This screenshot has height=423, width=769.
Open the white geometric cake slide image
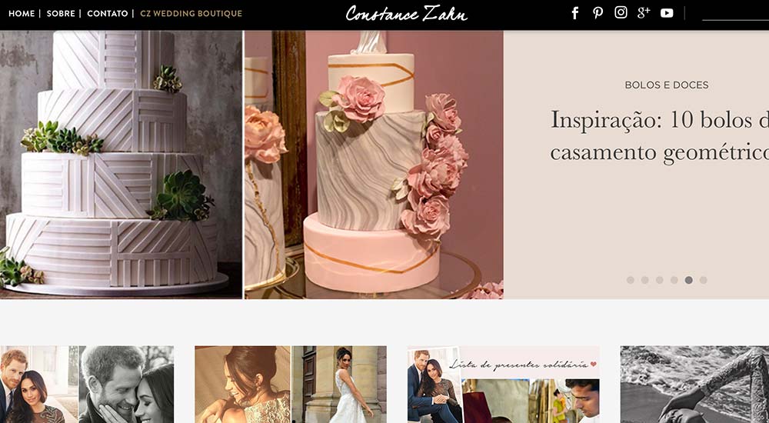[x=122, y=165]
